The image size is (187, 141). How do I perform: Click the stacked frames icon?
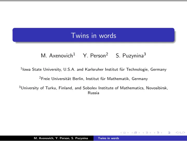coord(136,133)
